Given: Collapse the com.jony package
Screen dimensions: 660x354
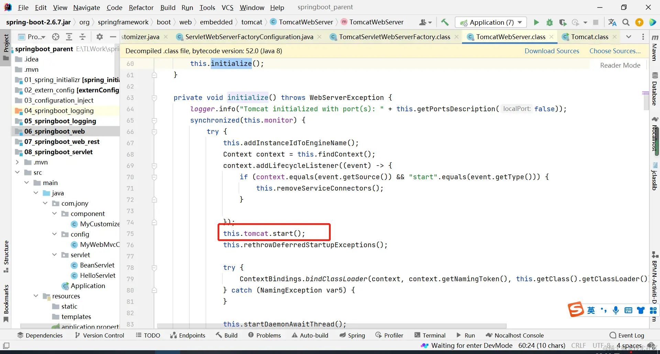Looking at the screenshot, I should 45,203.
